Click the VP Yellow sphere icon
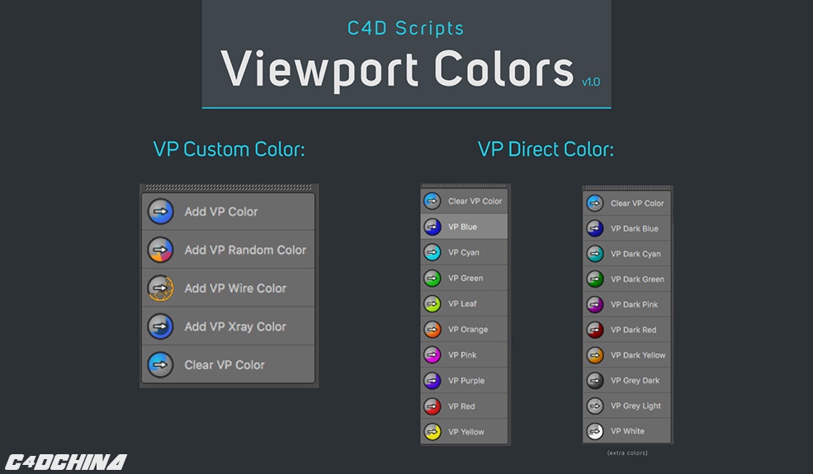Screen dimensions: 813x474 click(x=432, y=432)
